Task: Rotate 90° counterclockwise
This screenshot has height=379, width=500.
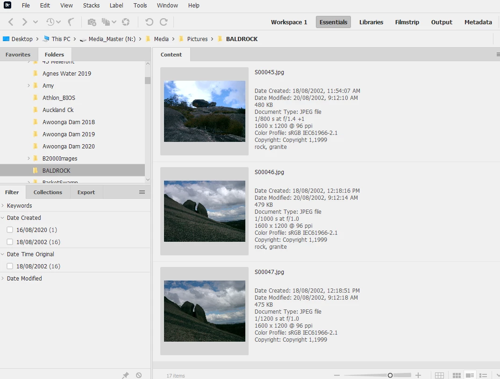Action: pos(149,22)
